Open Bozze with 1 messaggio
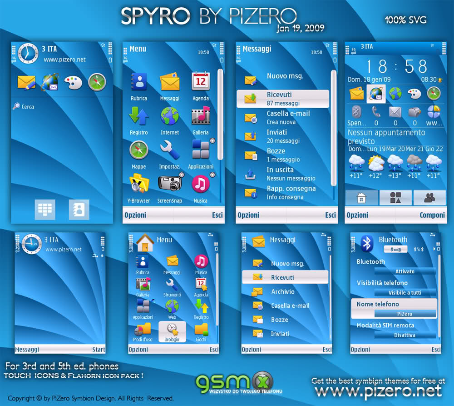Image resolution: width=454 pixels, height=406 pixels. [x=283, y=155]
